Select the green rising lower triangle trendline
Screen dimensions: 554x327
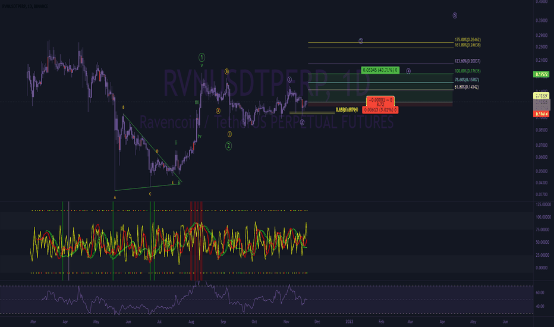pos(147,187)
